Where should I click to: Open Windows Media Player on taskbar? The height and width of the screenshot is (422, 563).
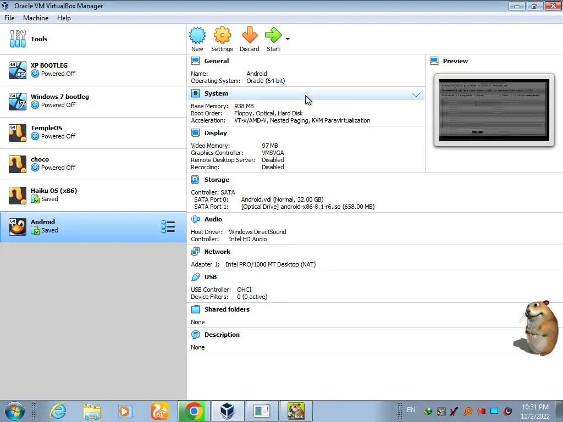tap(125, 411)
